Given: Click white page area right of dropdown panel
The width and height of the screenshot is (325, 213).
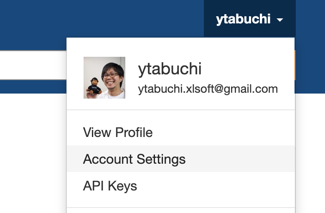Looking at the screenshot, I should (310, 153).
